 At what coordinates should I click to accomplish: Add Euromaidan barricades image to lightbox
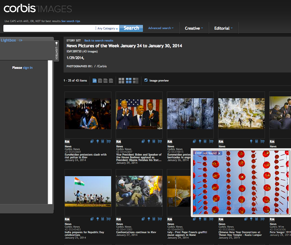(x=200, y=141)
